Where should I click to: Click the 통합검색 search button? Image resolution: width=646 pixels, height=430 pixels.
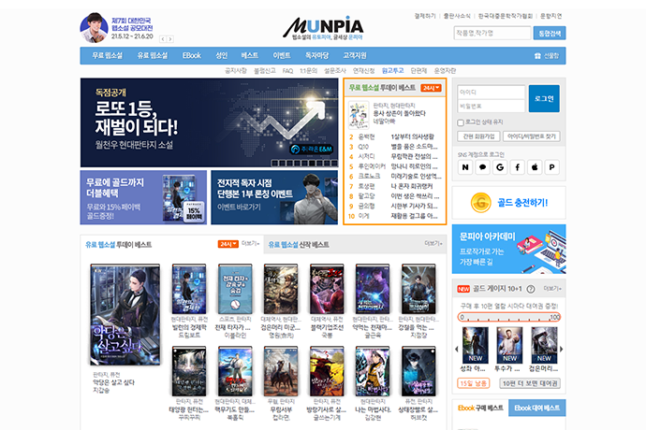pos(550,34)
